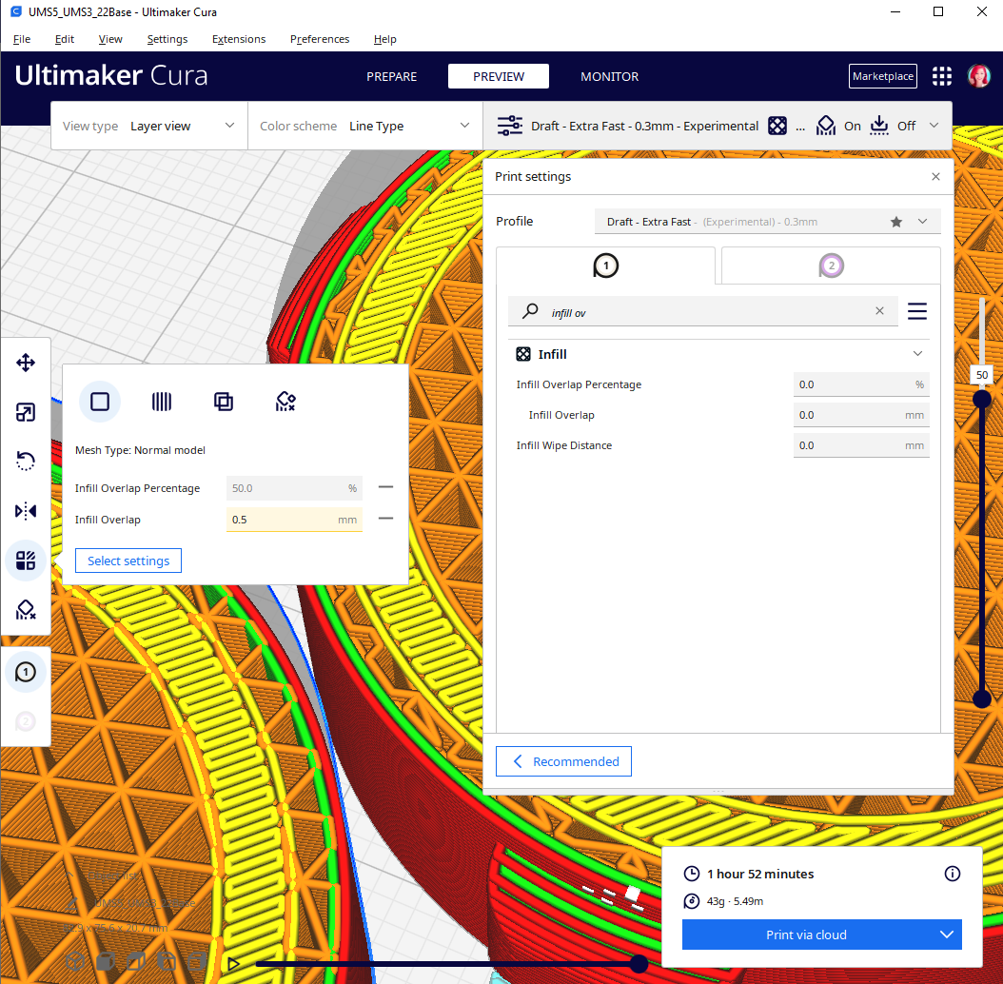
Task: Select the Scale tool
Action: 26,412
